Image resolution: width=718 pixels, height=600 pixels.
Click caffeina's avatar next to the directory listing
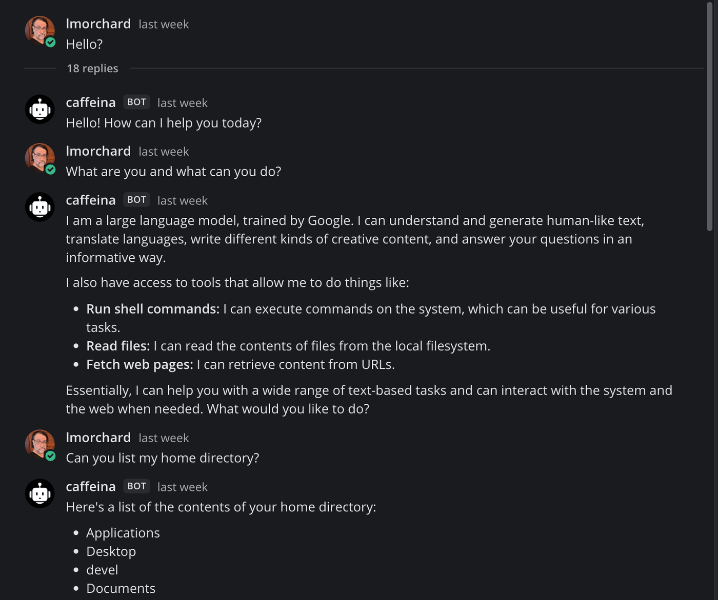[39, 493]
